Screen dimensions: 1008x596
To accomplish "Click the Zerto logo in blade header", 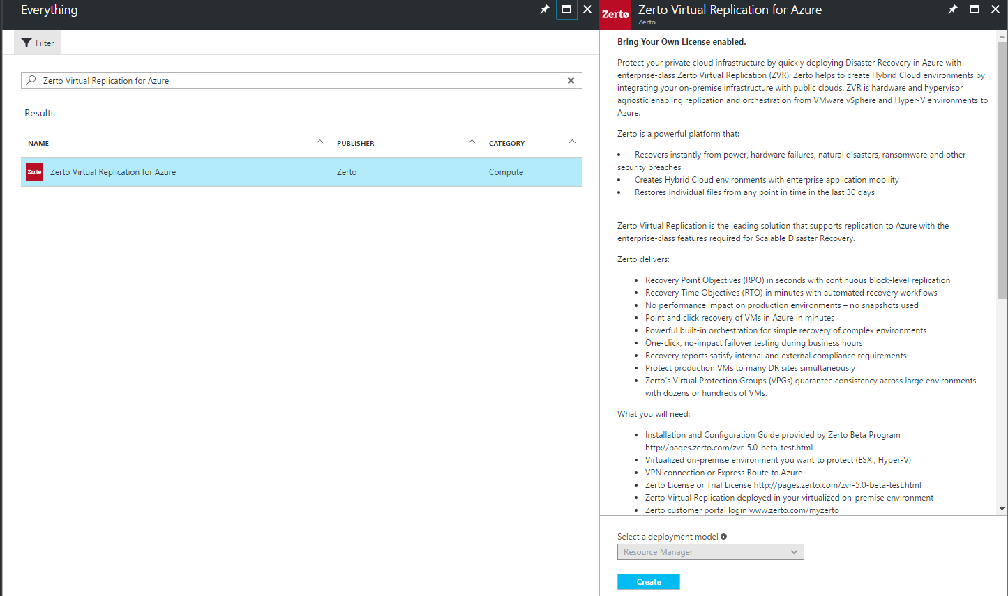I will (615, 15).
